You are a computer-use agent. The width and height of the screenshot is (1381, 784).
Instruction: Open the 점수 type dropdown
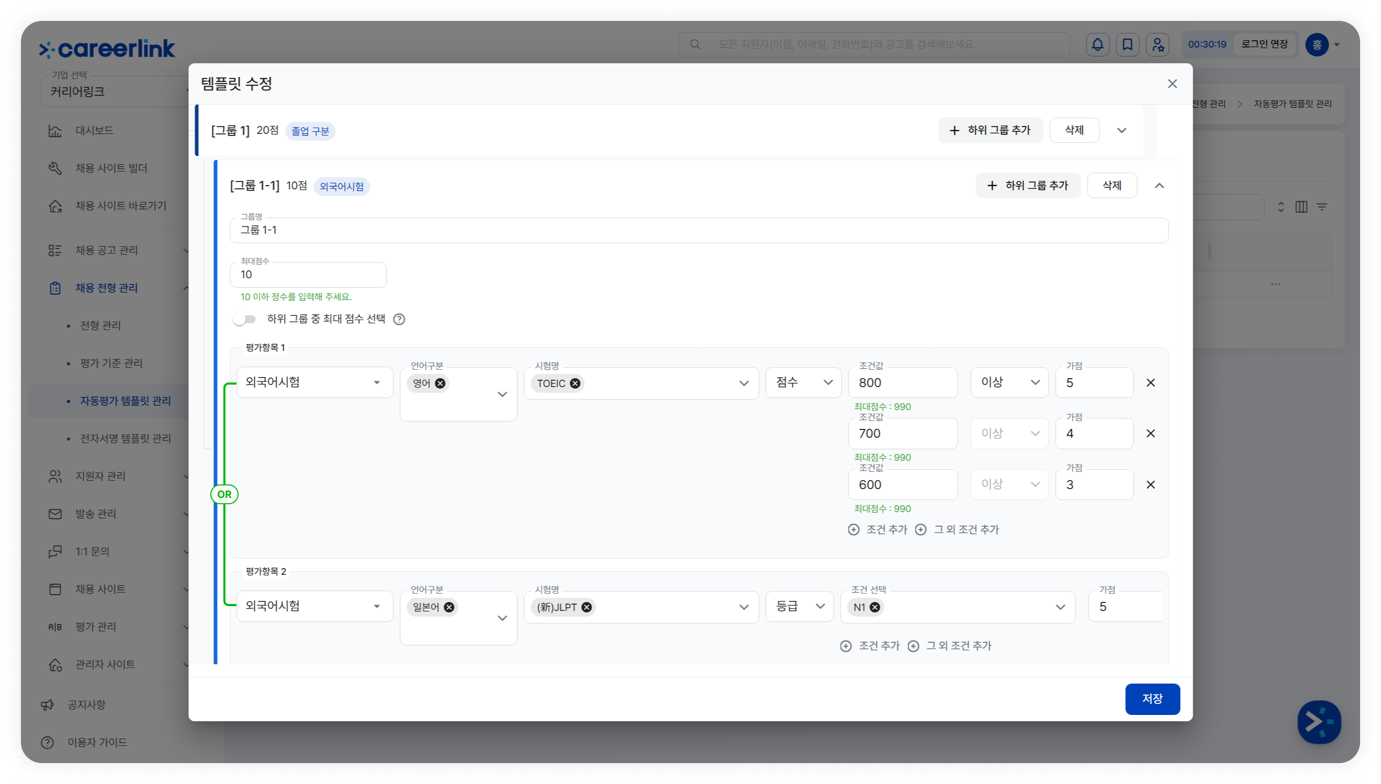tap(803, 382)
